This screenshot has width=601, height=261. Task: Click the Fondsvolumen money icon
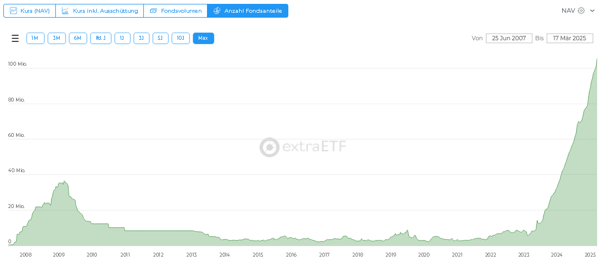(153, 10)
